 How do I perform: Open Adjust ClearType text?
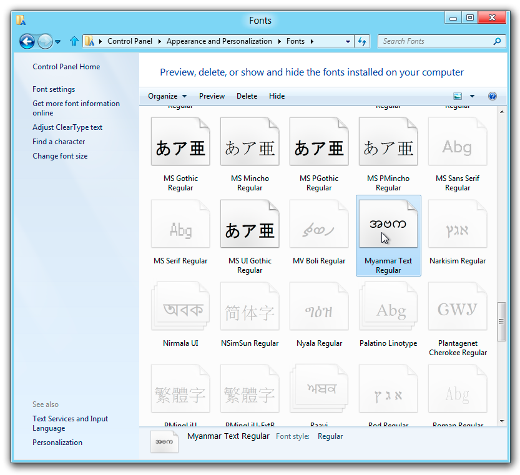(67, 127)
